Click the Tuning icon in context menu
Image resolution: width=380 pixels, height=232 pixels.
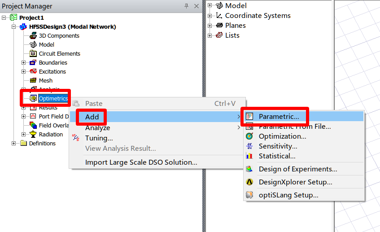(x=76, y=138)
